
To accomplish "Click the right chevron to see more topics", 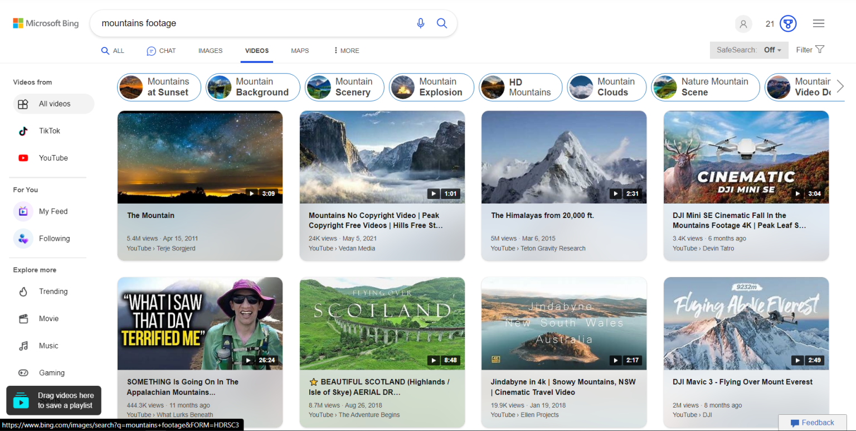I will 840,86.
